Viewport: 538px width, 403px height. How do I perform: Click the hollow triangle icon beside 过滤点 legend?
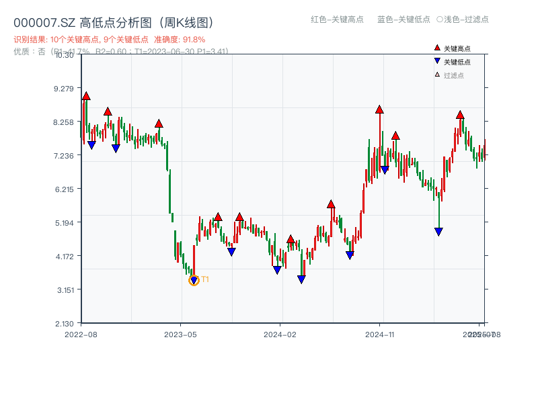pos(437,75)
